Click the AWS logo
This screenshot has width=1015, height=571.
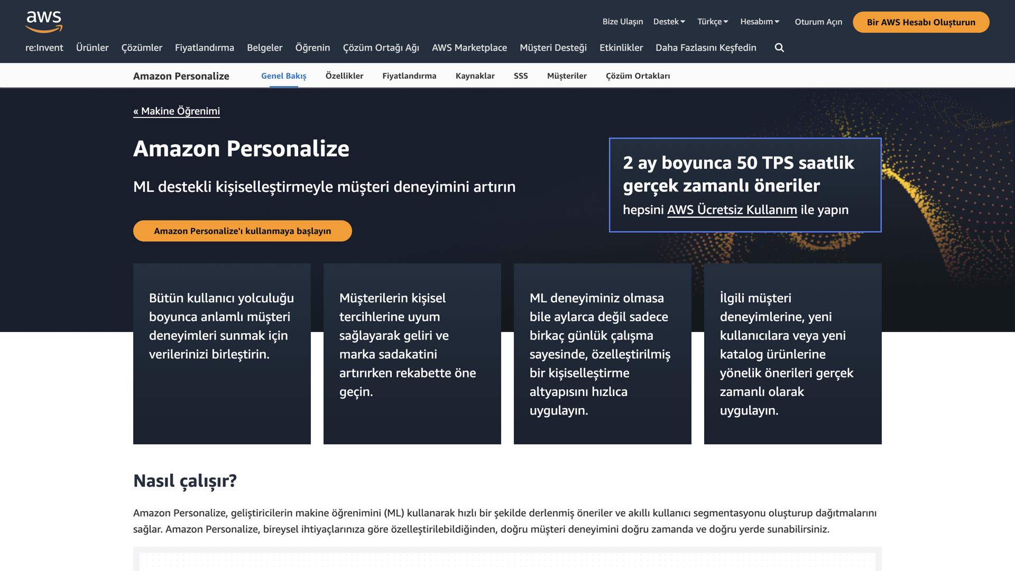coord(44,20)
